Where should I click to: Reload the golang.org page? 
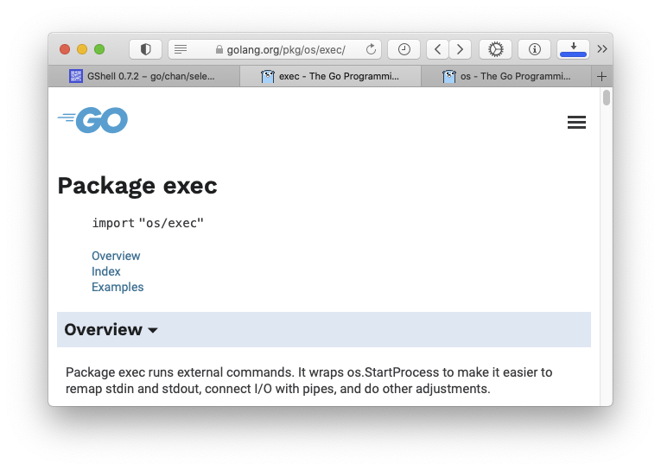click(x=371, y=49)
